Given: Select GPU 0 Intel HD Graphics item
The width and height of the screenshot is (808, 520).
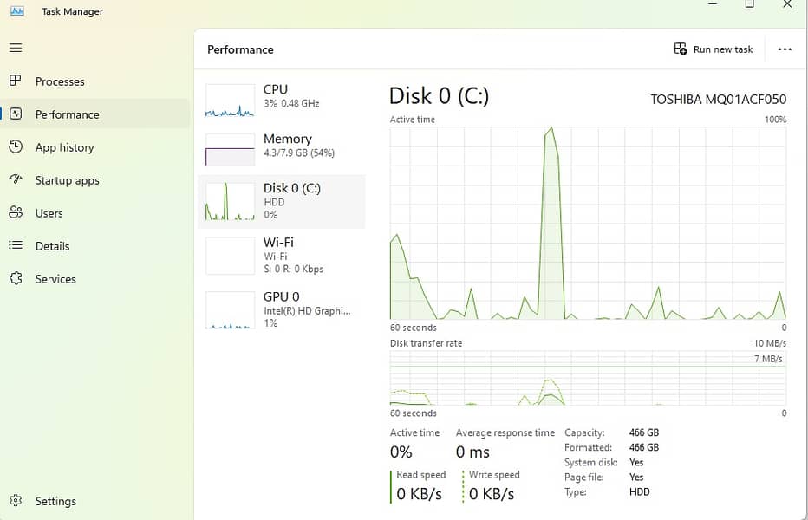Looking at the screenshot, I should pyautogui.click(x=282, y=309).
